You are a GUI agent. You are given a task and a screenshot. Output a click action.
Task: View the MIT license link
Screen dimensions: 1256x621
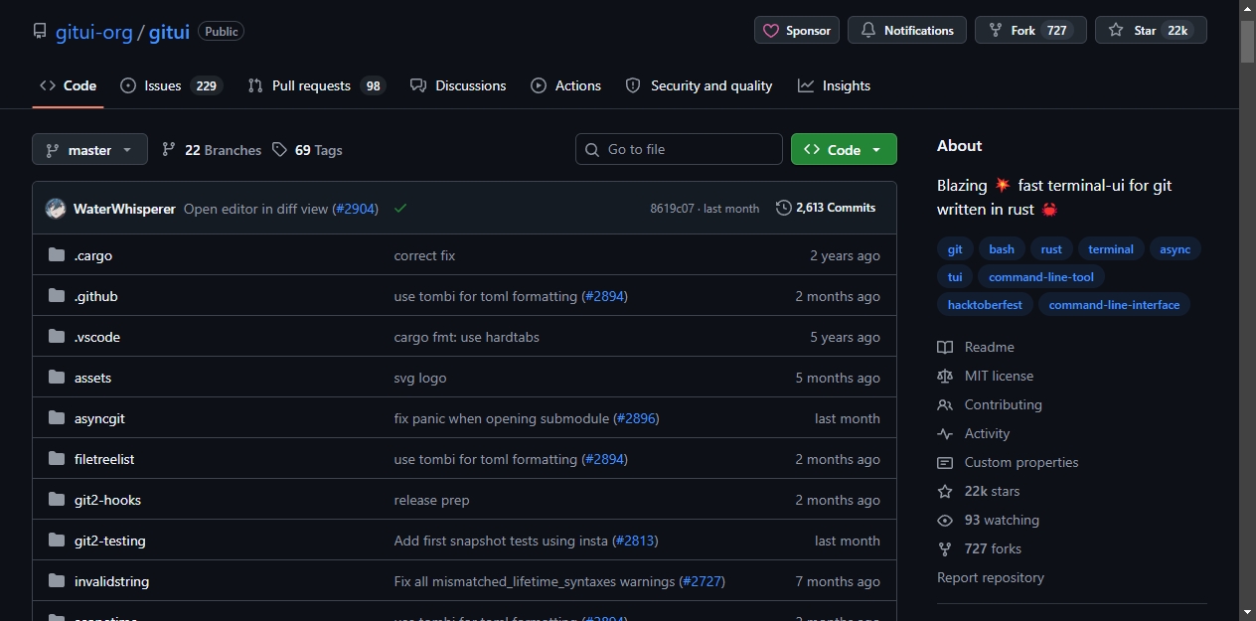[986, 376]
